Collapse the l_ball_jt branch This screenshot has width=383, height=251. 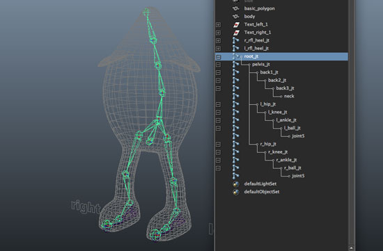pyautogui.click(x=218, y=129)
